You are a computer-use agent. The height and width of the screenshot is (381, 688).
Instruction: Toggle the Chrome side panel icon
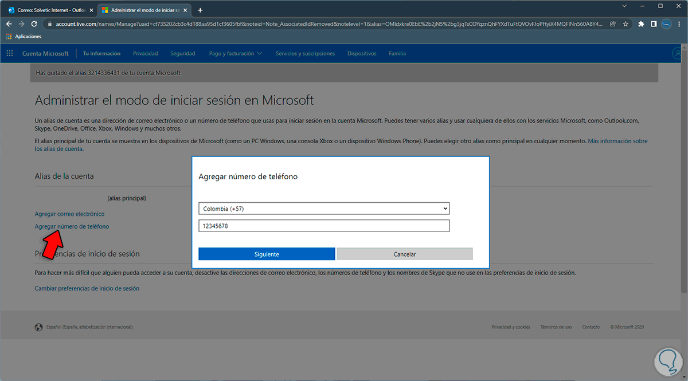(x=653, y=24)
